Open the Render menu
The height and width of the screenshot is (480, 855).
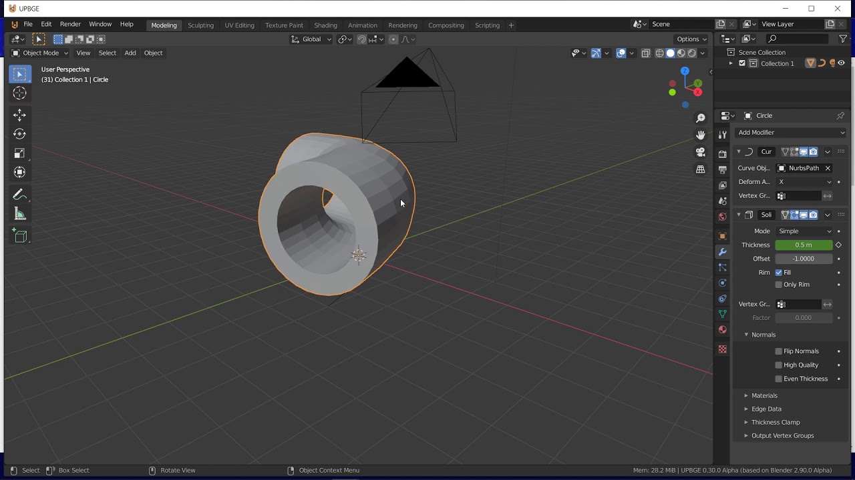tap(70, 25)
